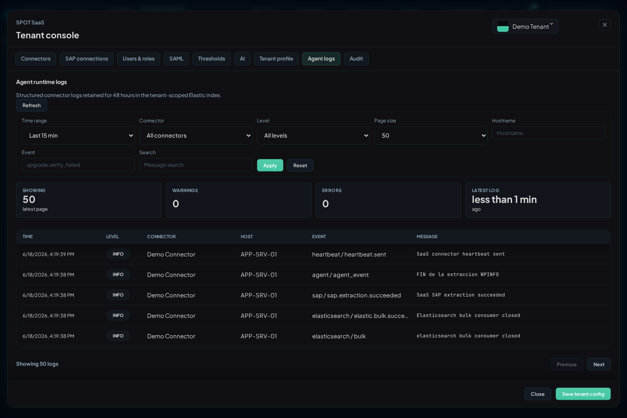Click the WARNINGS summary card

point(239,200)
